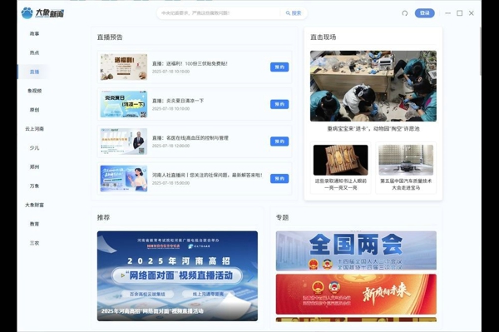Click the date under 送福利 stream
The height and width of the screenshot is (332, 499).
[170, 72]
